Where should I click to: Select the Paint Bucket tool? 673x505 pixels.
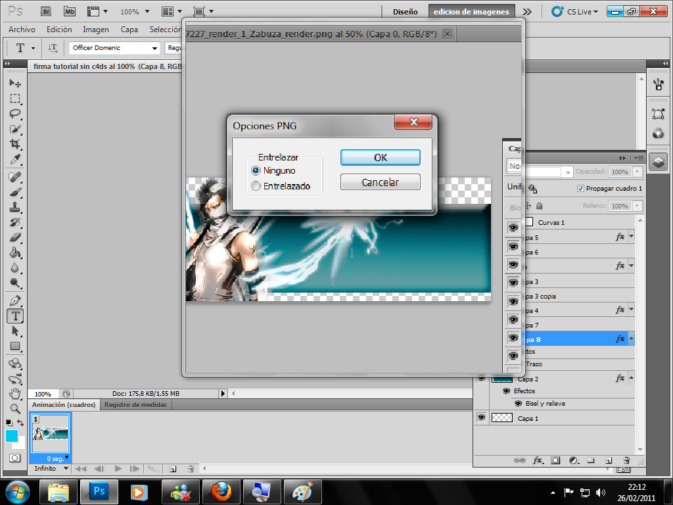[x=15, y=252]
